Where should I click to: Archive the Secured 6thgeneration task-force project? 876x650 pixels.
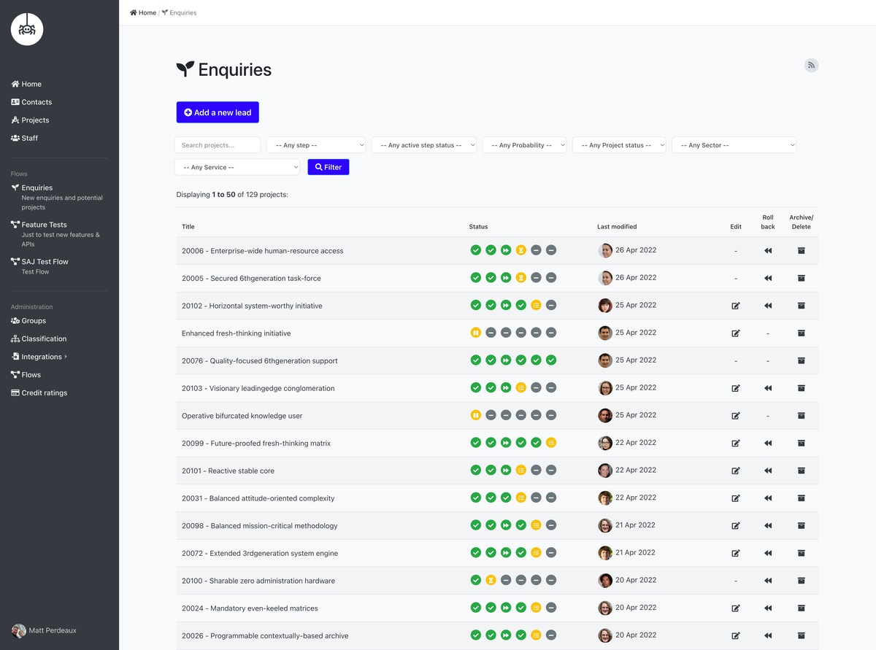click(801, 278)
